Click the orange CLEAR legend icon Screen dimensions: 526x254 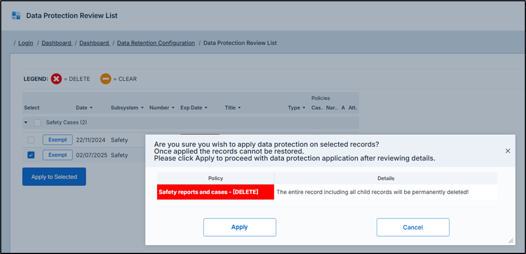pyautogui.click(x=105, y=79)
